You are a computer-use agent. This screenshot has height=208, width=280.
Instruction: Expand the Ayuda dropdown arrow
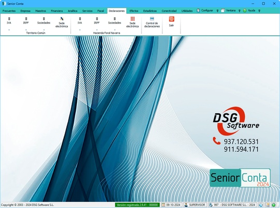coord(259,11)
